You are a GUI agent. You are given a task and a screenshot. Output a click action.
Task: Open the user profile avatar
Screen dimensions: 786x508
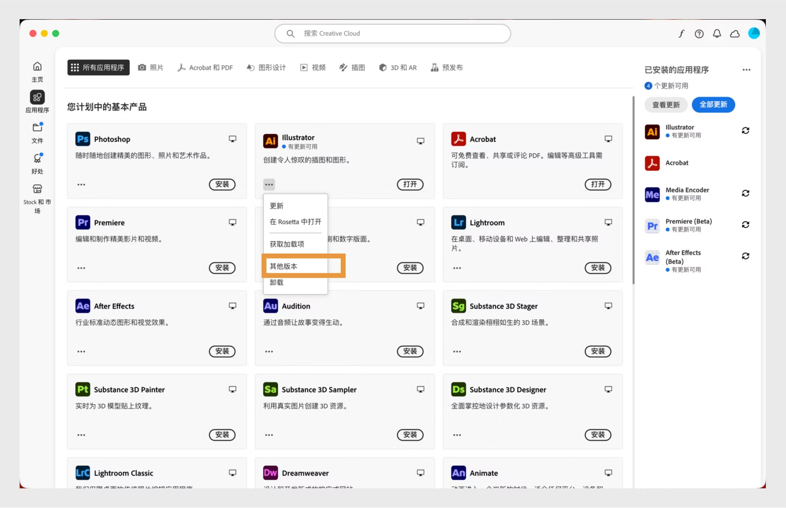pos(754,33)
